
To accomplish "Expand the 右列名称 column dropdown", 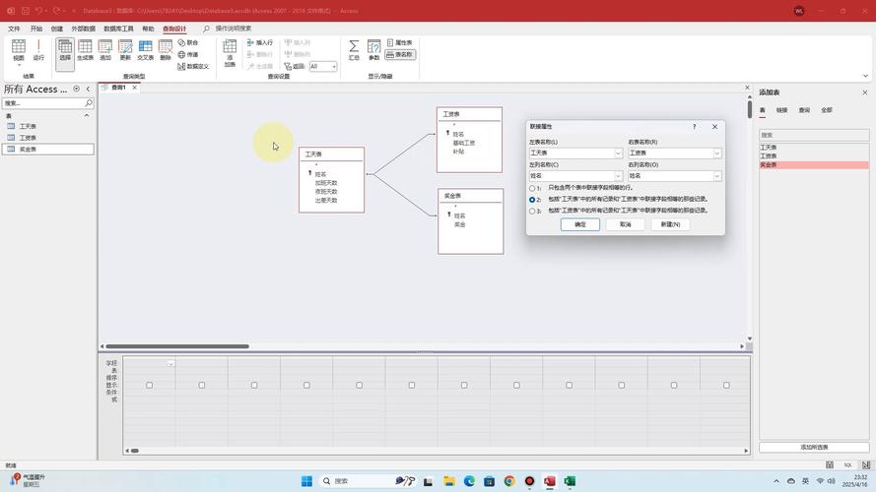I will (716, 176).
